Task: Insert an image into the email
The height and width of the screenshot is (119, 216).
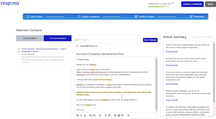Action: click(119, 115)
